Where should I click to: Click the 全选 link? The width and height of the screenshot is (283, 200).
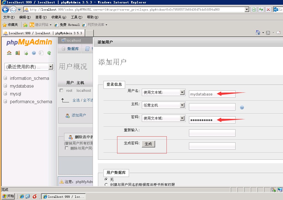click(76, 100)
